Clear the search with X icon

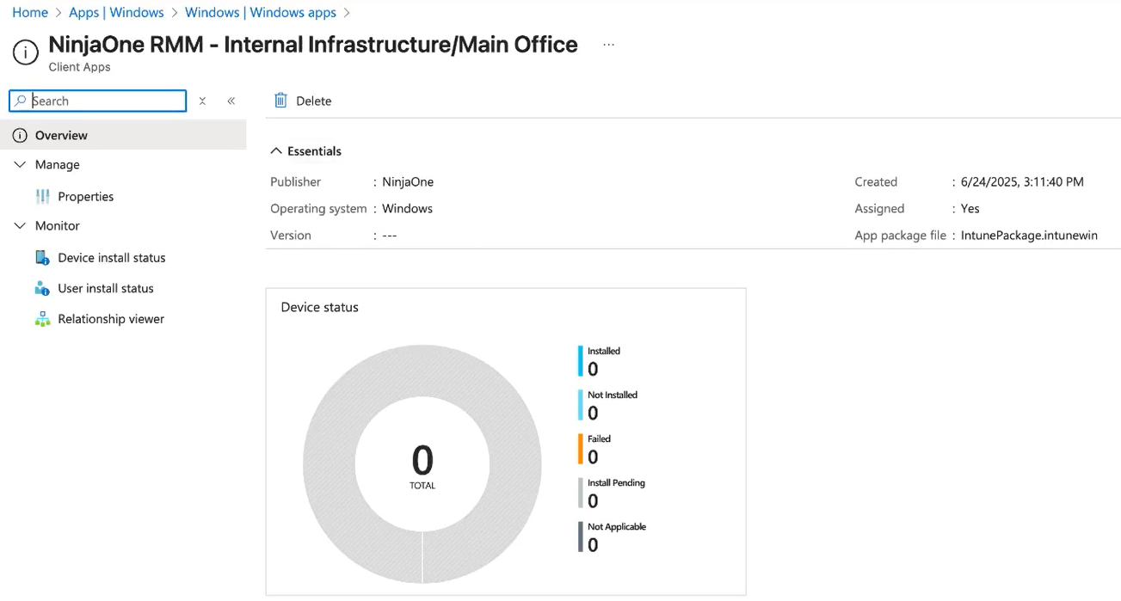(202, 101)
